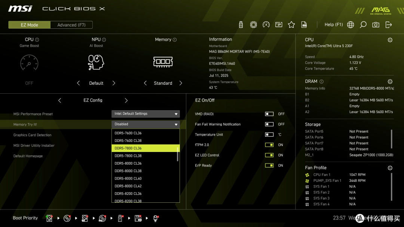Select USB floppy boot device icon
Image resolution: width=404 pixels, height=227 pixels.
point(138,218)
